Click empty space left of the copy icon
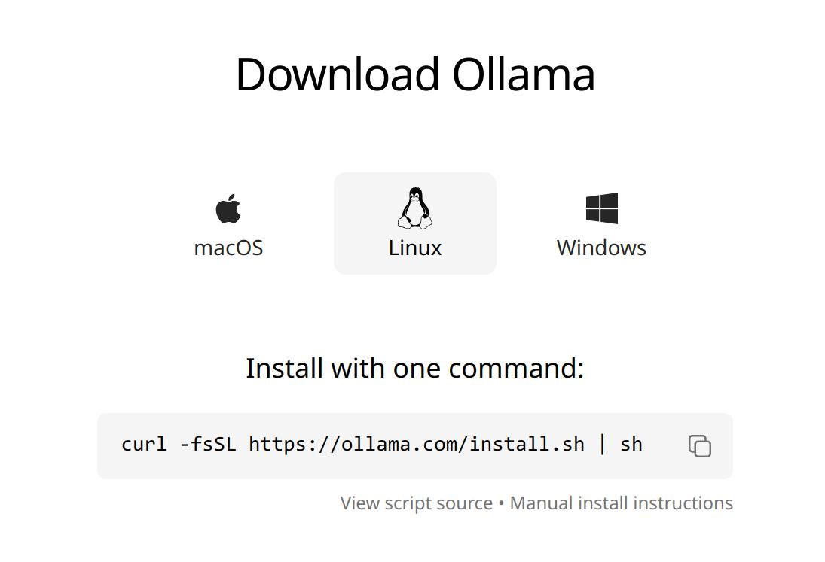Image resolution: width=825 pixels, height=562 pixels. [x=665, y=445]
